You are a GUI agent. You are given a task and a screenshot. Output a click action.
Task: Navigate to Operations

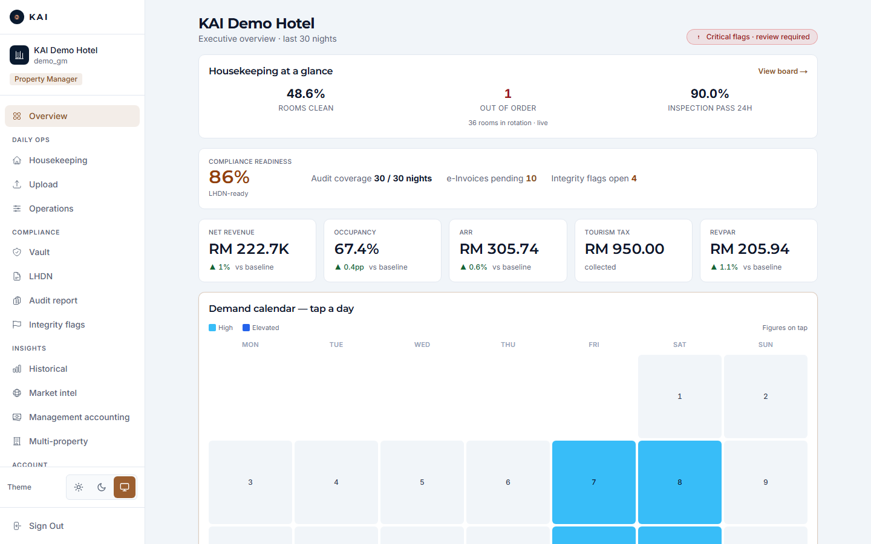(72, 209)
